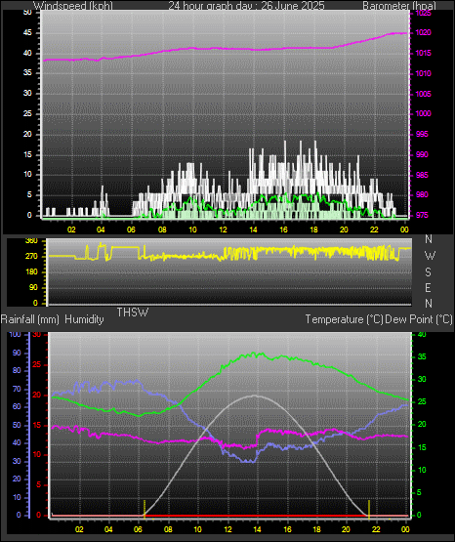Image resolution: width=455 pixels, height=542 pixels.
Task: Click the "Humidity" label
Action: click(x=84, y=319)
